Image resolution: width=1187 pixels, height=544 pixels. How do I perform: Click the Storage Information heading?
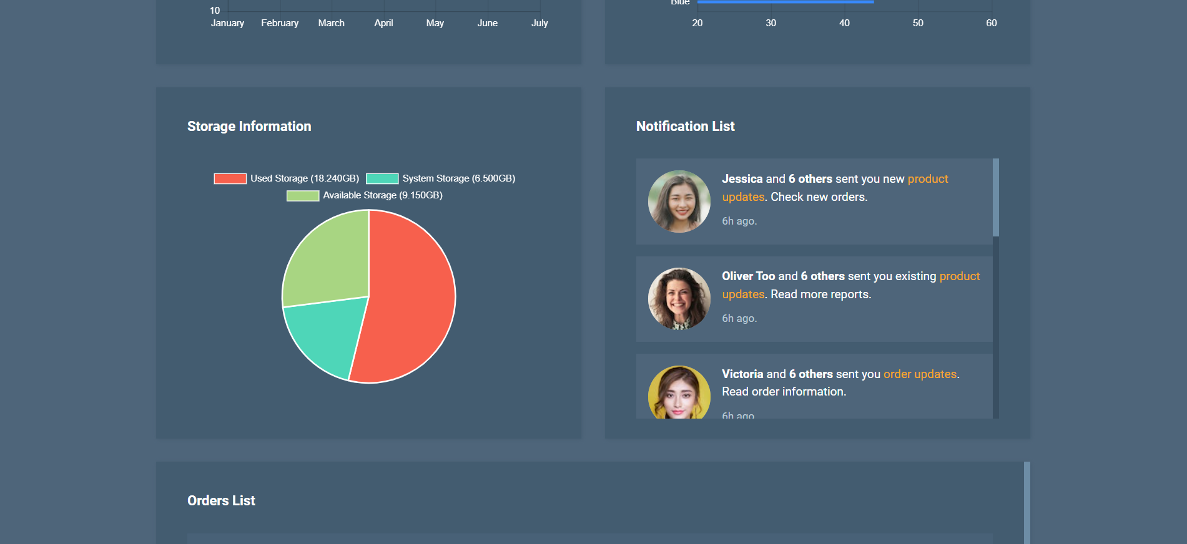pyautogui.click(x=249, y=127)
